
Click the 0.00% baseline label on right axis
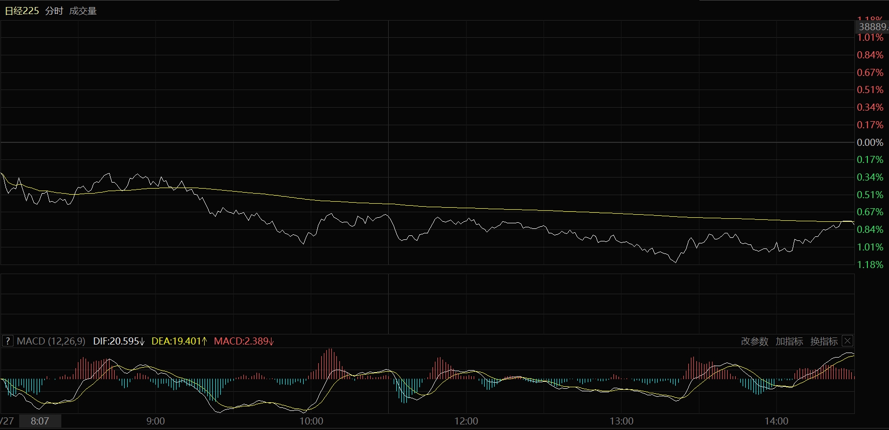pos(870,142)
